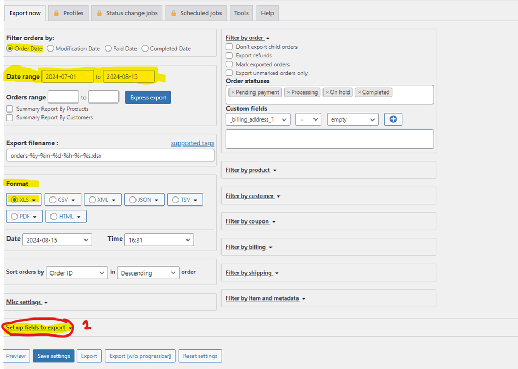
Task: Remove the Processing status tag
Action: [x=288, y=92]
